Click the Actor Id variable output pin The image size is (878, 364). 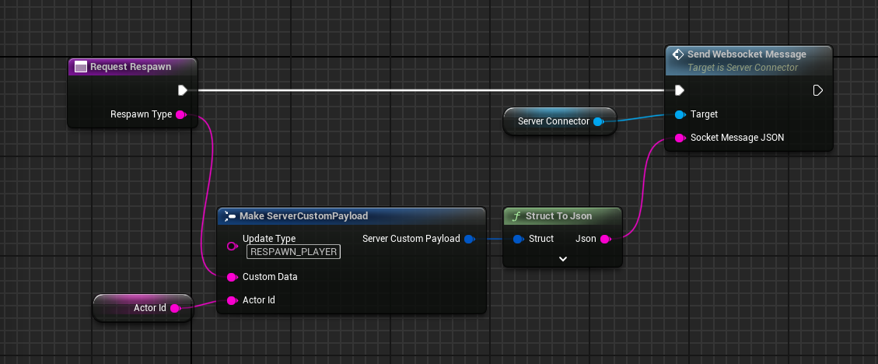coord(175,308)
